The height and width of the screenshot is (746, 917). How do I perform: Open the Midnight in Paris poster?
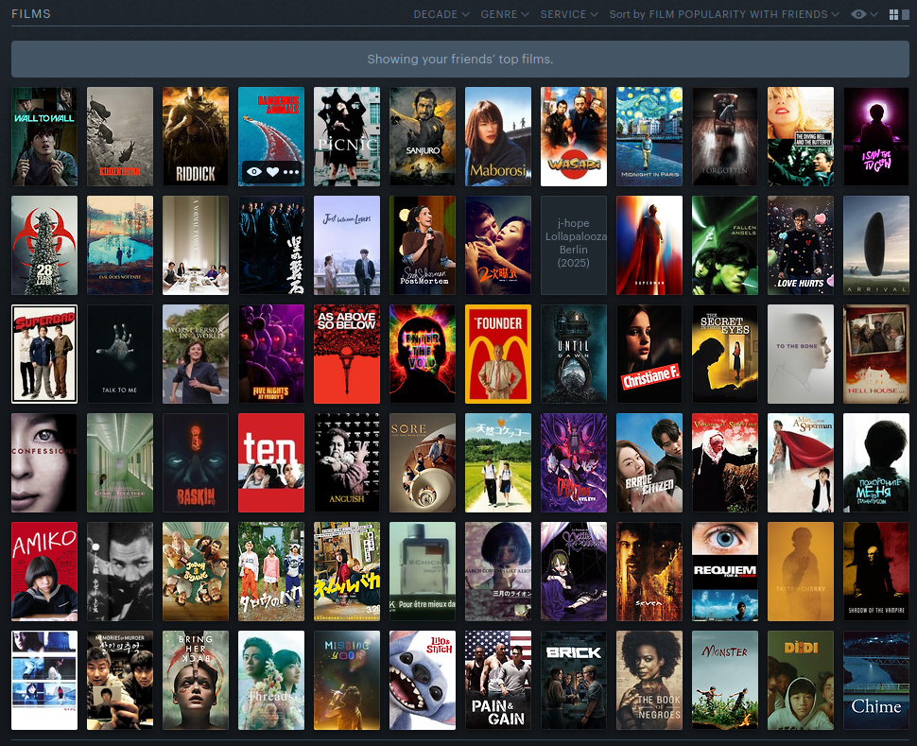tap(649, 137)
